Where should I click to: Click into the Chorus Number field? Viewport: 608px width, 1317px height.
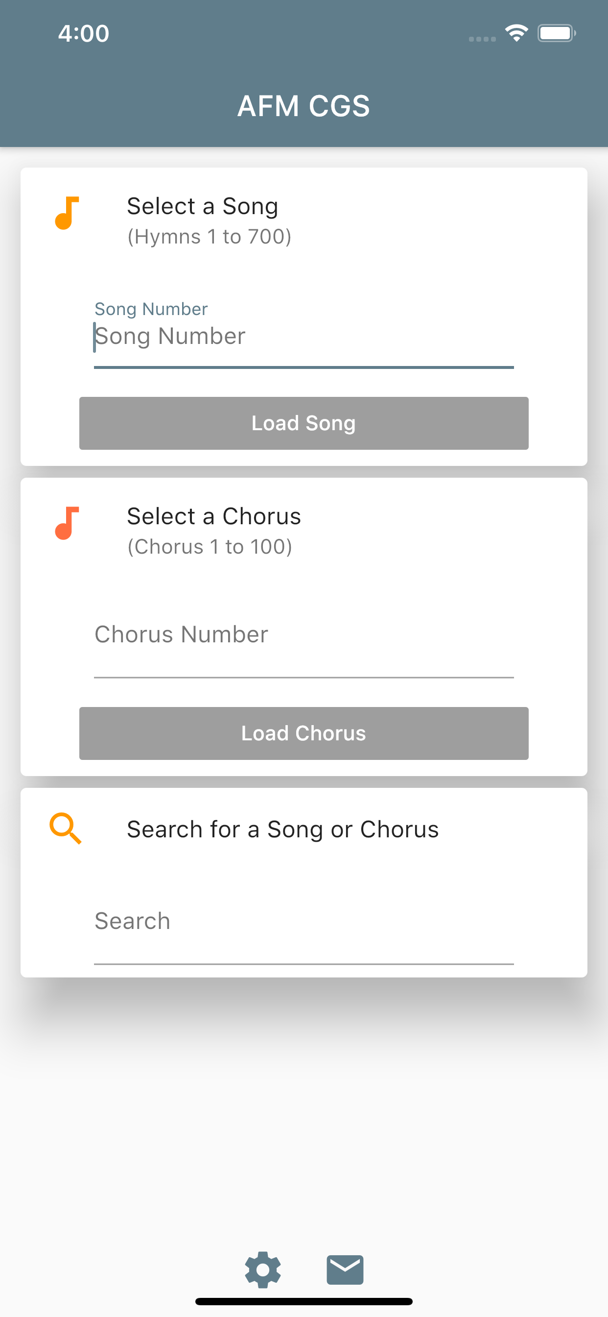click(304, 635)
